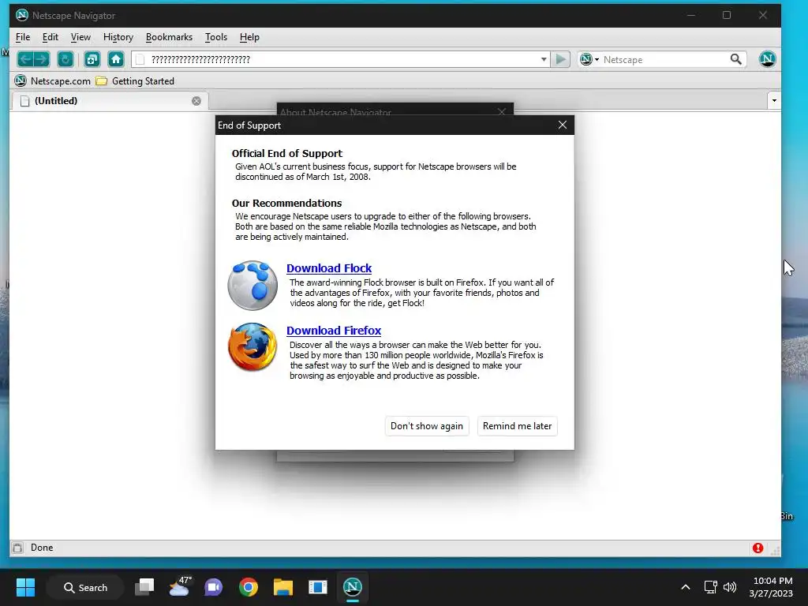Click the page icon in address bar
This screenshot has width=808, height=606.
click(140, 59)
